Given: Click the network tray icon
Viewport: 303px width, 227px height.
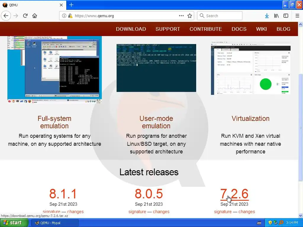Looking at the screenshot, I should coord(275,223).
